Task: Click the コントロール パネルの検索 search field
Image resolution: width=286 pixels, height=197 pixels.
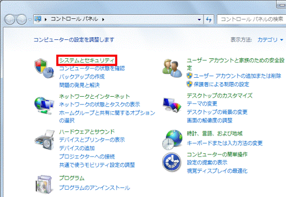Action: click(x=252, y=19)
